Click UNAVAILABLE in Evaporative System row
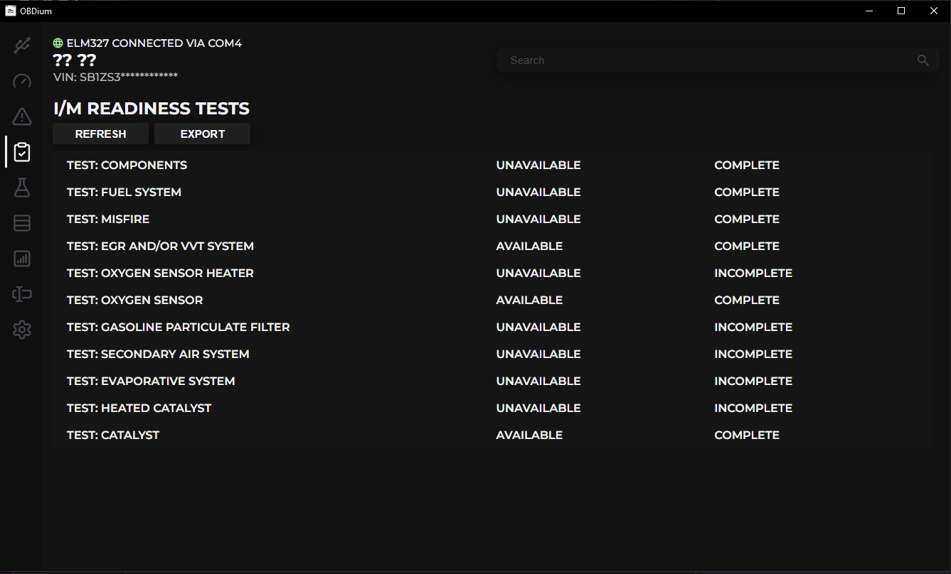This screenshot has width=951, height=574. [x=538, y=381]
